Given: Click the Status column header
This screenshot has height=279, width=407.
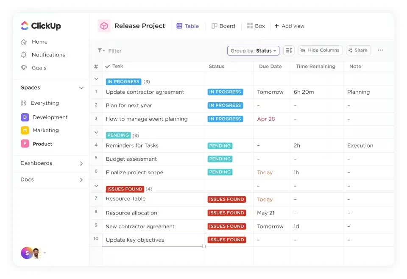Looking at the screenshot, I should pos(217,67).
